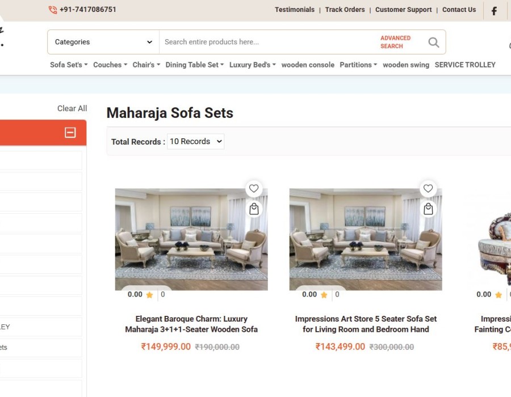Wishlist the Impressions Art Store 5 Seater sofa
Image resolution: width=511 pixels, height=397 pixels.
(428, 189)
